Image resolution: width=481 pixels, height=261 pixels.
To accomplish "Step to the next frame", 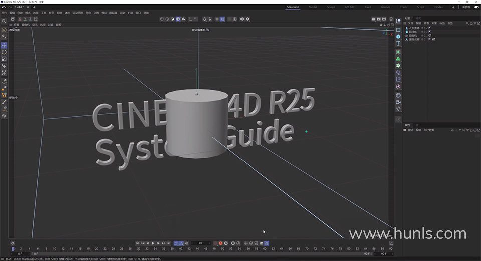I will coord(158,243).
